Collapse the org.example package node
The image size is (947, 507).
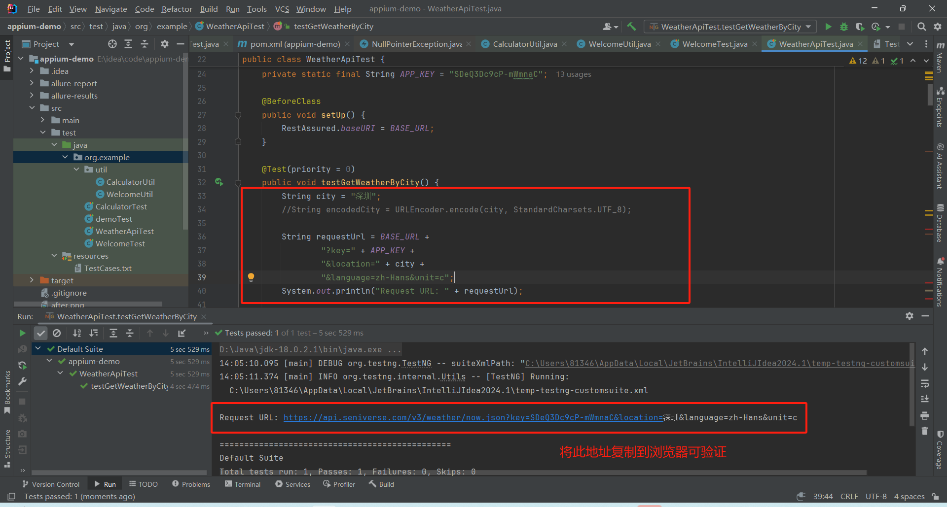tap(66, 157)
